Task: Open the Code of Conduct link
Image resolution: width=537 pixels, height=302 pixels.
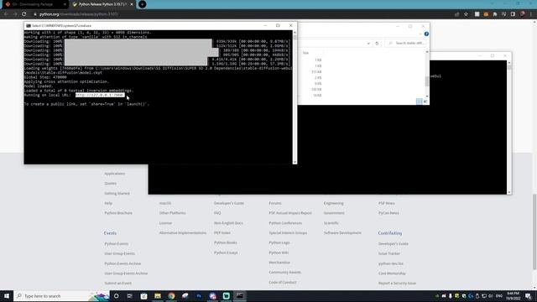Action: (283, 283)
